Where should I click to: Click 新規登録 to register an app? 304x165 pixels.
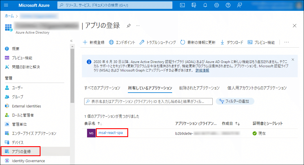94,42
